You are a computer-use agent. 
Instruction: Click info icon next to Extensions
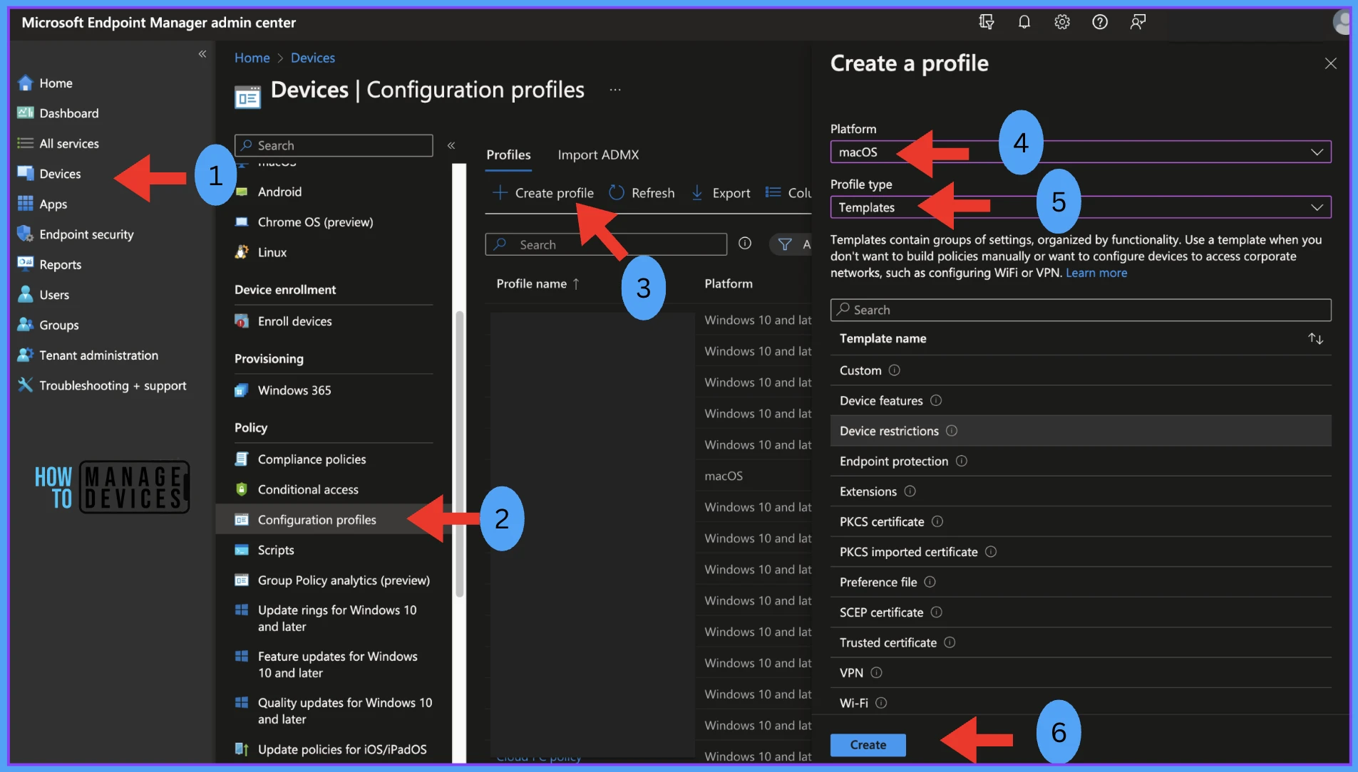(x=910, y=491)
